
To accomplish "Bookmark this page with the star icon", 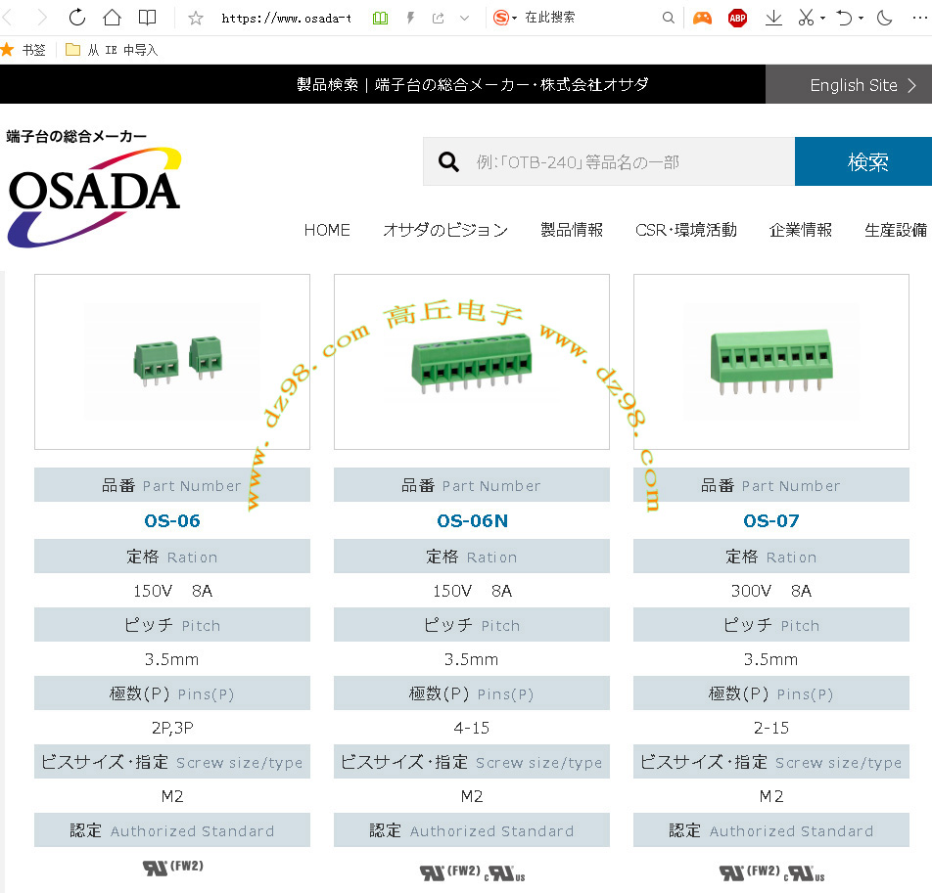I will coord(195,18).
